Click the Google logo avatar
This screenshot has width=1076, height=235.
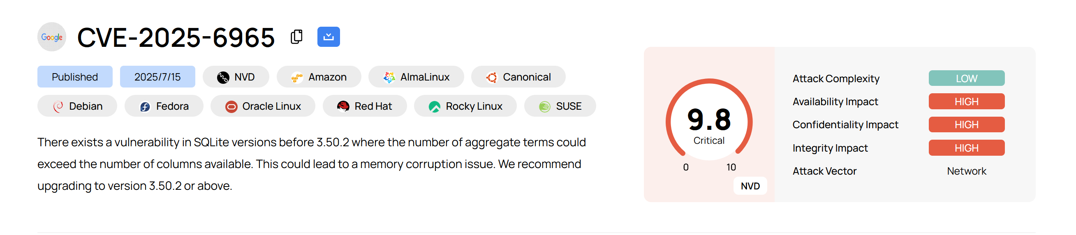pyautogui.click(x=52, y=37)
